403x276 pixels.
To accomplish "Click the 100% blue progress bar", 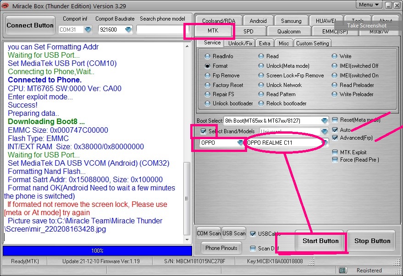I will pyautogui.click(x=97, y=251).
